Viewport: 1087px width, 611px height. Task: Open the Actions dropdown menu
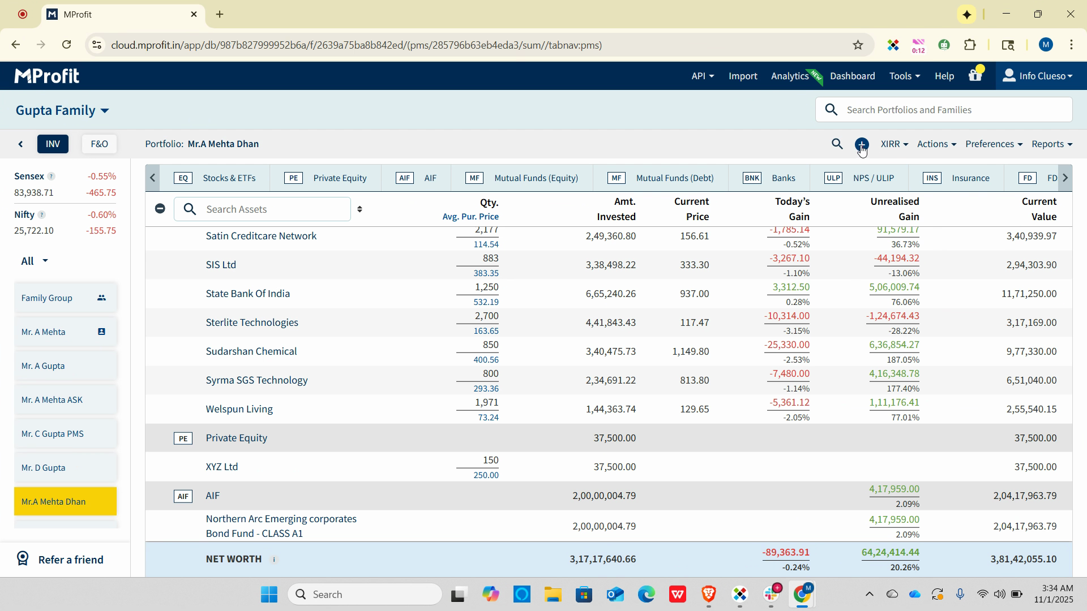click(x=936, y=144)
